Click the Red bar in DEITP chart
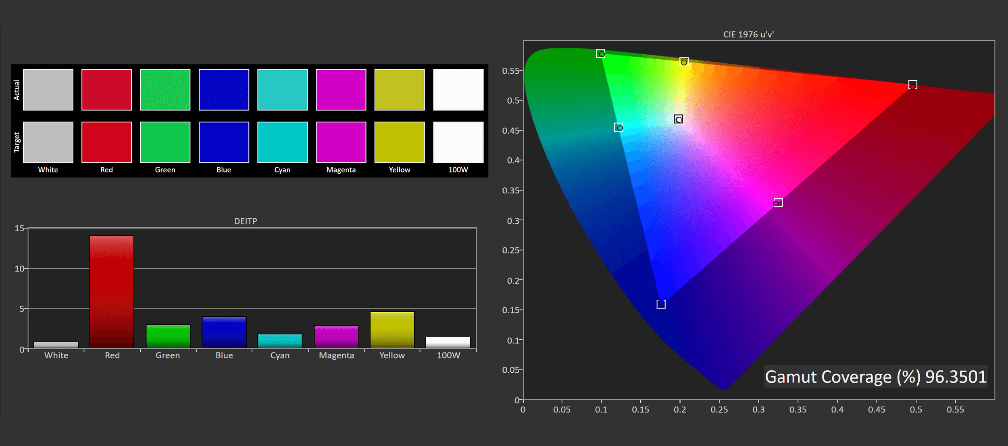The height and width of the screenshot is (446, 1008). pyautogui.click(x=112, y=292)
